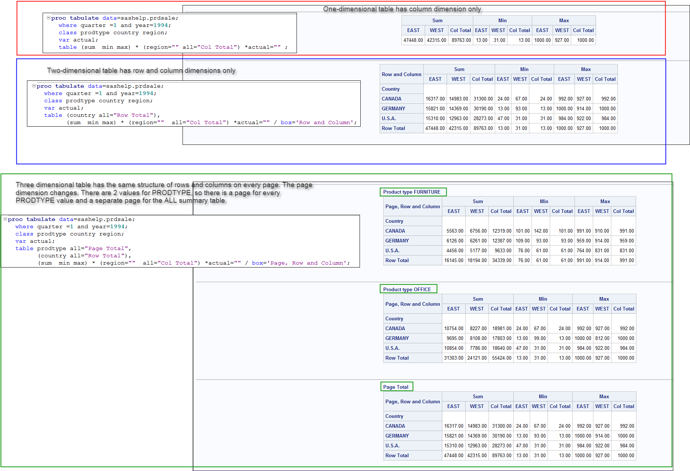The height and width of the screenshot is (471, 690).
Task: Click the Two-dimensional table heading text
Action: [141, 71]
